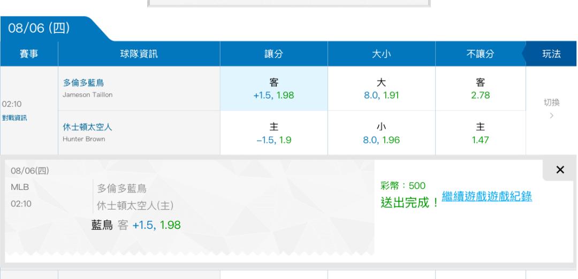
Task: Open the 休士頓太空人 team link
Action: tap(87, 127)
